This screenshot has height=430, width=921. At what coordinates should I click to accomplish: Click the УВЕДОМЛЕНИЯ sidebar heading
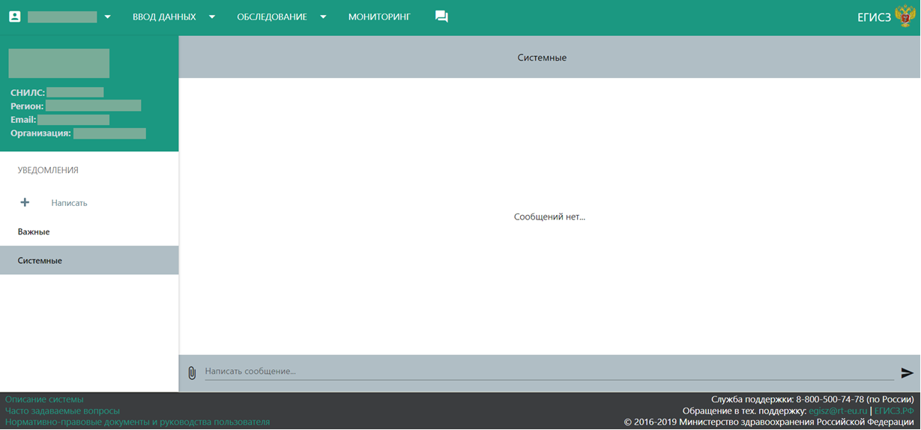(x=48, y=170)
